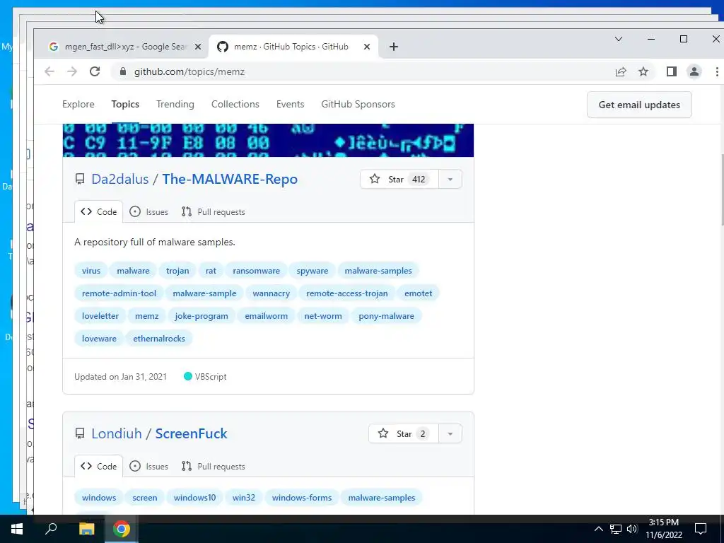Select the Code tab of The-MALWARE-Repo
The height and width of the screenshot is (543, 724).
tap(99, 212)
